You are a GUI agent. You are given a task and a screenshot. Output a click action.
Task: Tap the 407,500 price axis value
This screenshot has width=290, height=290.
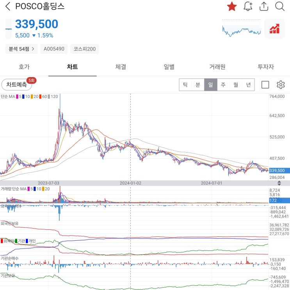[x=277, y=159]
